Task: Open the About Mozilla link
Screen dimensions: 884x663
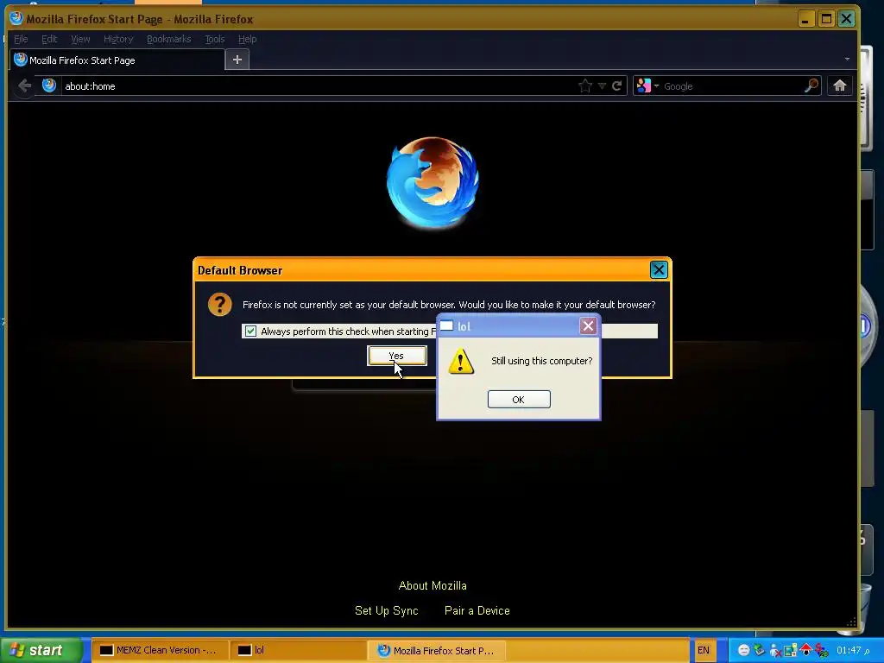Action: (x=433, y=586)
